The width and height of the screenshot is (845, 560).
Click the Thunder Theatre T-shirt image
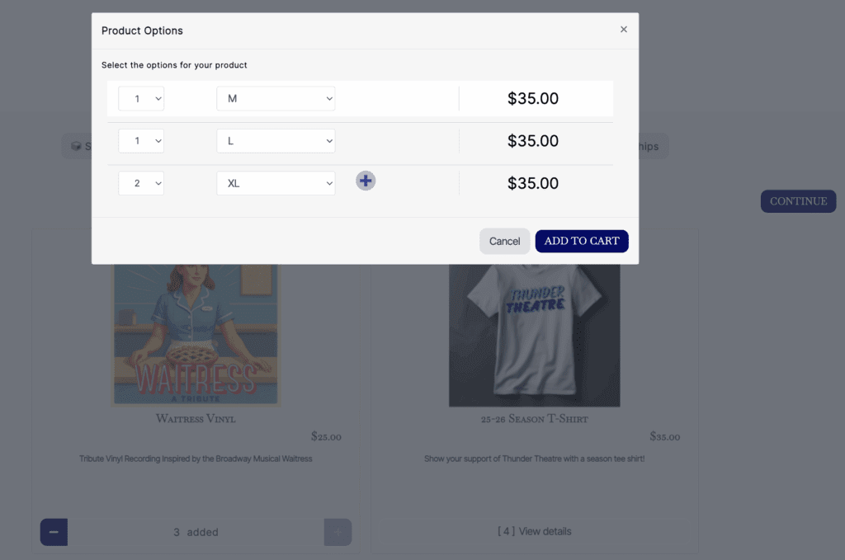click(x=534, y=334)
